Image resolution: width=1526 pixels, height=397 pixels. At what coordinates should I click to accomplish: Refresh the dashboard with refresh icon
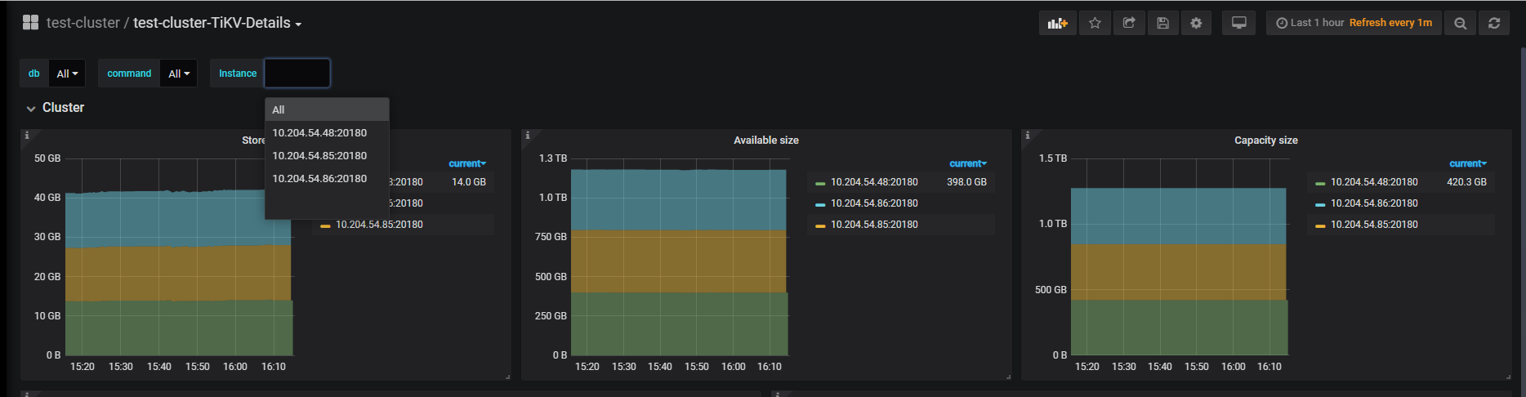coord(1494,23)
